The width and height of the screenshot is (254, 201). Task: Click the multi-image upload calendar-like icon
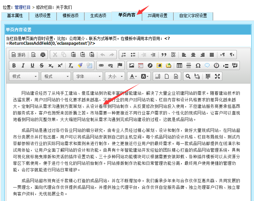click(141, 65)
